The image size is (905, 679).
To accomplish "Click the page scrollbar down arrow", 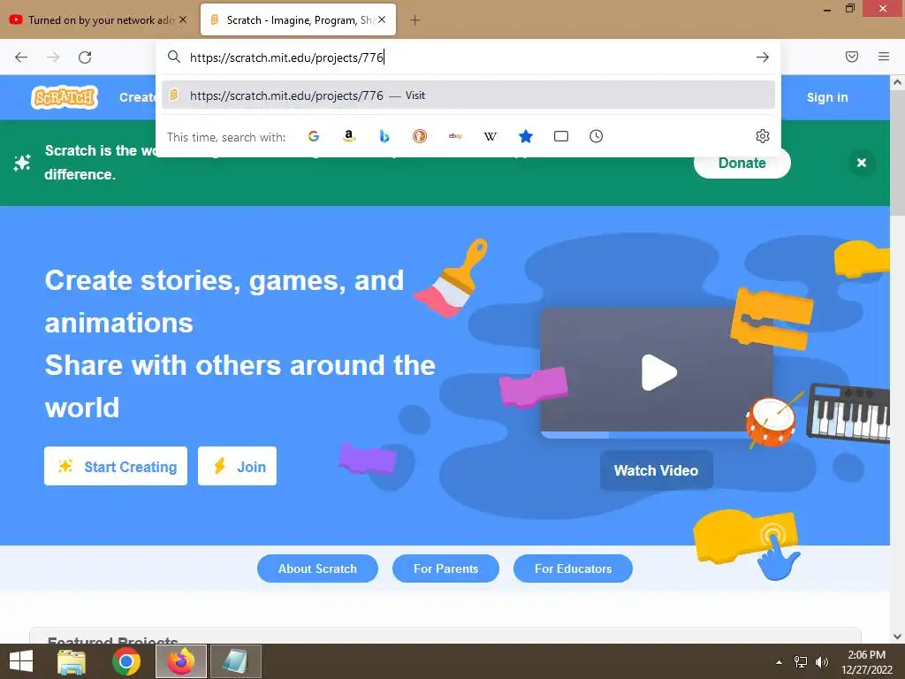I will click(x=898, y=637).
